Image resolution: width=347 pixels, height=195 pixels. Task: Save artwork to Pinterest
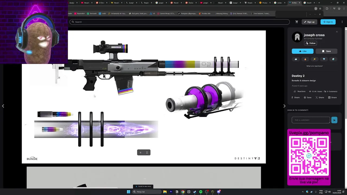(307, 97)
